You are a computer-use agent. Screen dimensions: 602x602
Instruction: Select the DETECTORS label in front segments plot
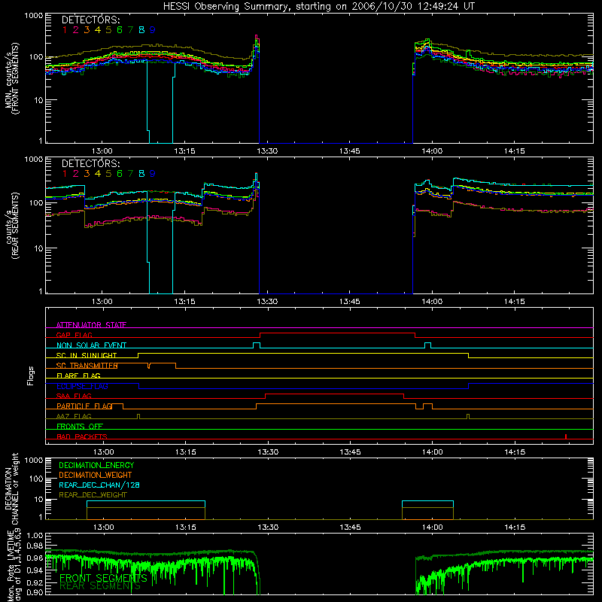pyautogui.click(x=90, y=20)
